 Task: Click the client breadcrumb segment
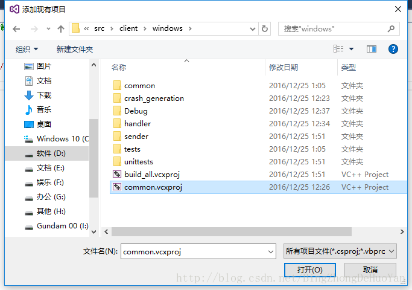click(128, 28)
